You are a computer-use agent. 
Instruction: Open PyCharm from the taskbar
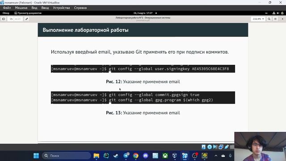[x=106, y=156]
